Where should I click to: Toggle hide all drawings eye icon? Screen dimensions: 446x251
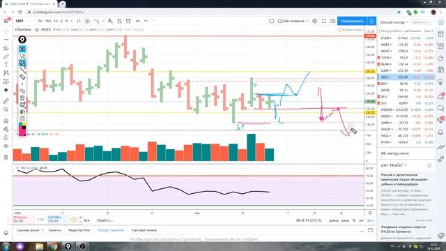point(6,146)
